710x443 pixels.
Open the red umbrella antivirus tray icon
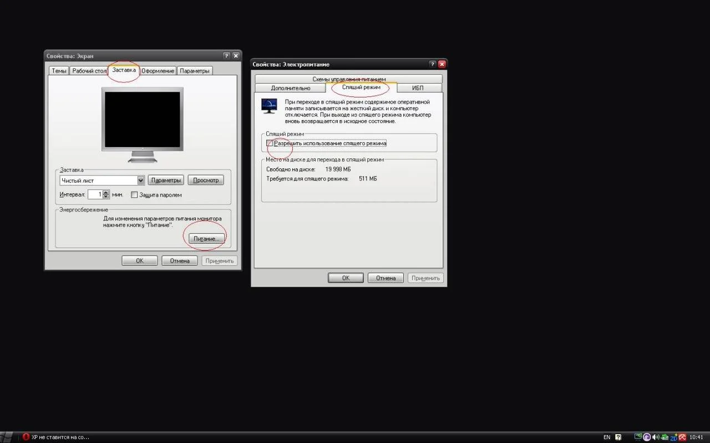pyautogui.click(x=682, y=437)
